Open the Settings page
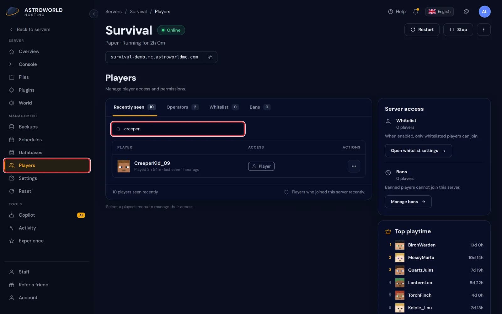502x314 pixels. click(x=47, y=178)
